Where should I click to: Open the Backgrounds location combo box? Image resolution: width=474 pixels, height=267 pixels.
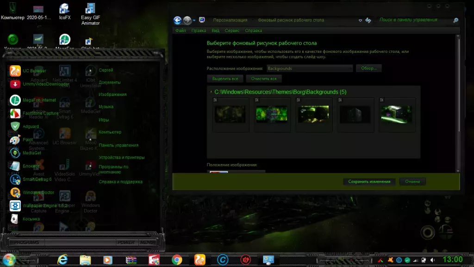click(310, 69)
